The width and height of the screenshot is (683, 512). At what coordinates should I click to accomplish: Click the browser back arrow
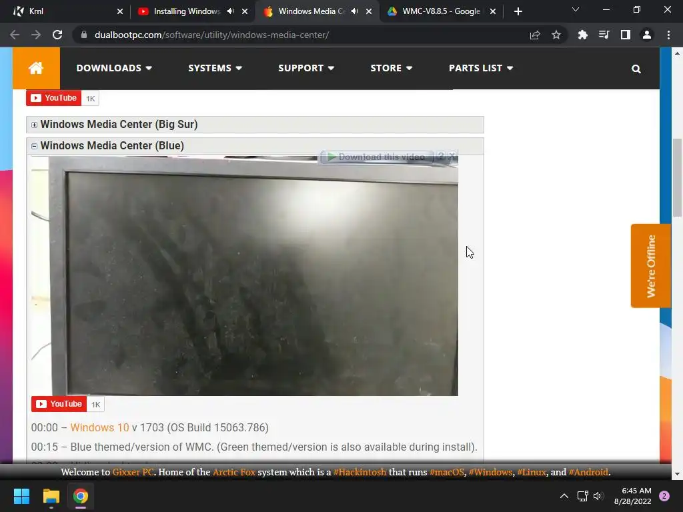point(15,35)
